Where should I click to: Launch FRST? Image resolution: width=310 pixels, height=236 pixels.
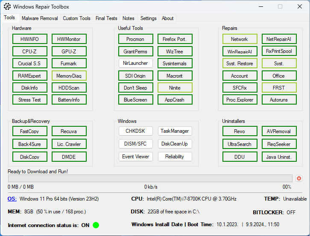tap(279, 87)
